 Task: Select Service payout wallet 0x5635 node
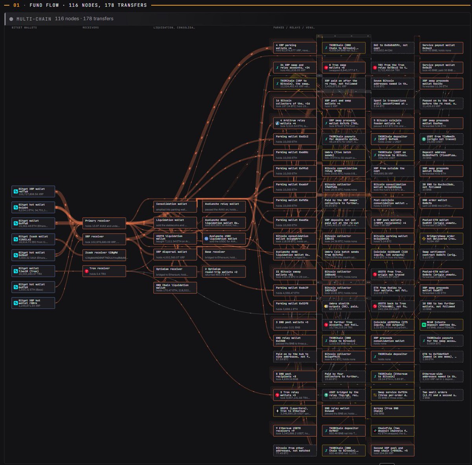point(441,68)
